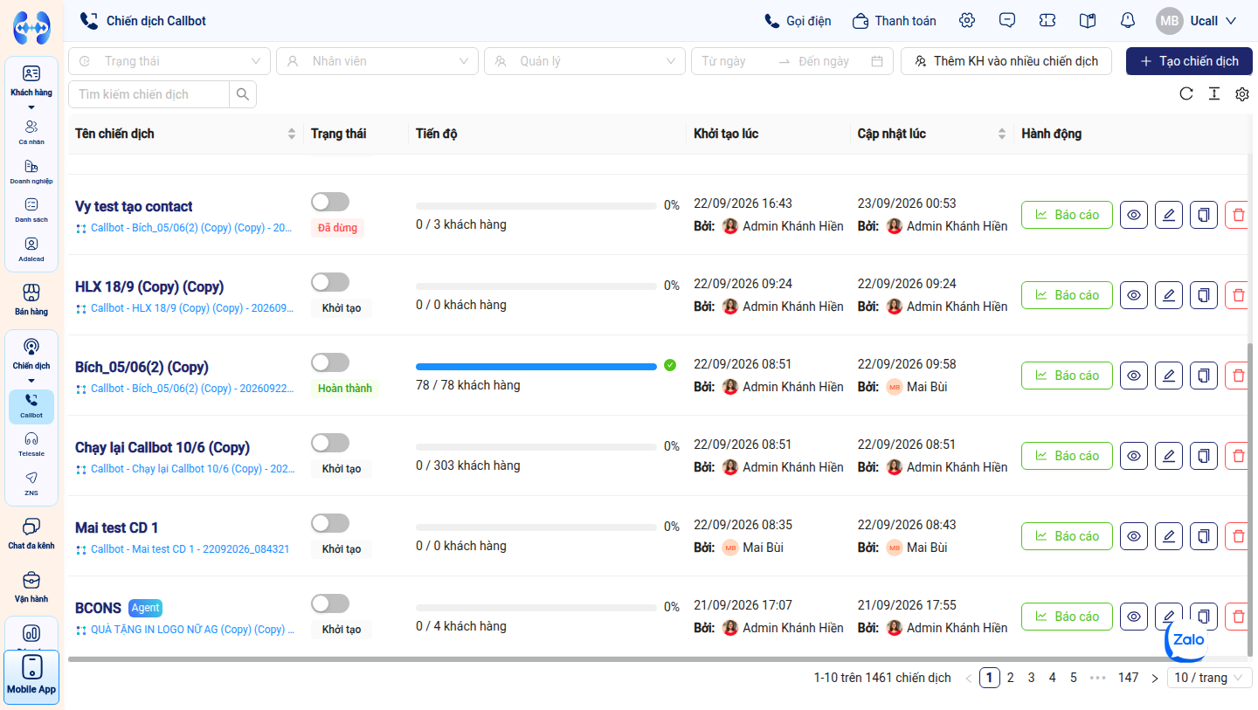This screenshot has width=1258, height=710.
Task: Delete the Mai test CD 1 campaign
Action: coord(1238,536)
